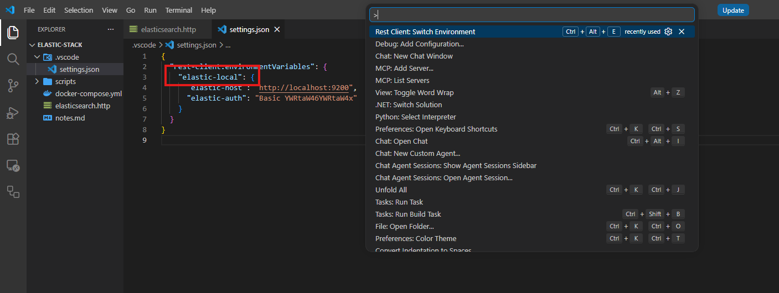Viewport: 779px width, 293px height.
Task: Open the Run and Debug view
Action: click(13, 112)
